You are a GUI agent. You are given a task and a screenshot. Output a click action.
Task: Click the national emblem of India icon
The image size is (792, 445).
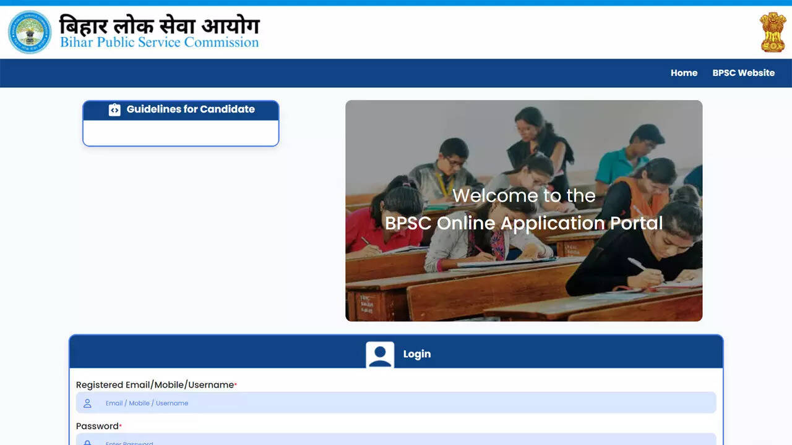(x=772, y=32)
